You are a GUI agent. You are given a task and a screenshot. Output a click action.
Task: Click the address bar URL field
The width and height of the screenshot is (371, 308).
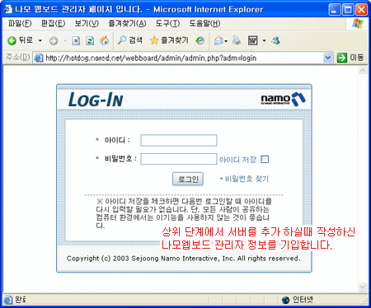pos(183,58)
